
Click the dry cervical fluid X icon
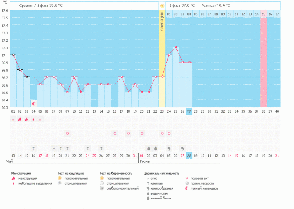pyautogui.click(x=54, y=148)
